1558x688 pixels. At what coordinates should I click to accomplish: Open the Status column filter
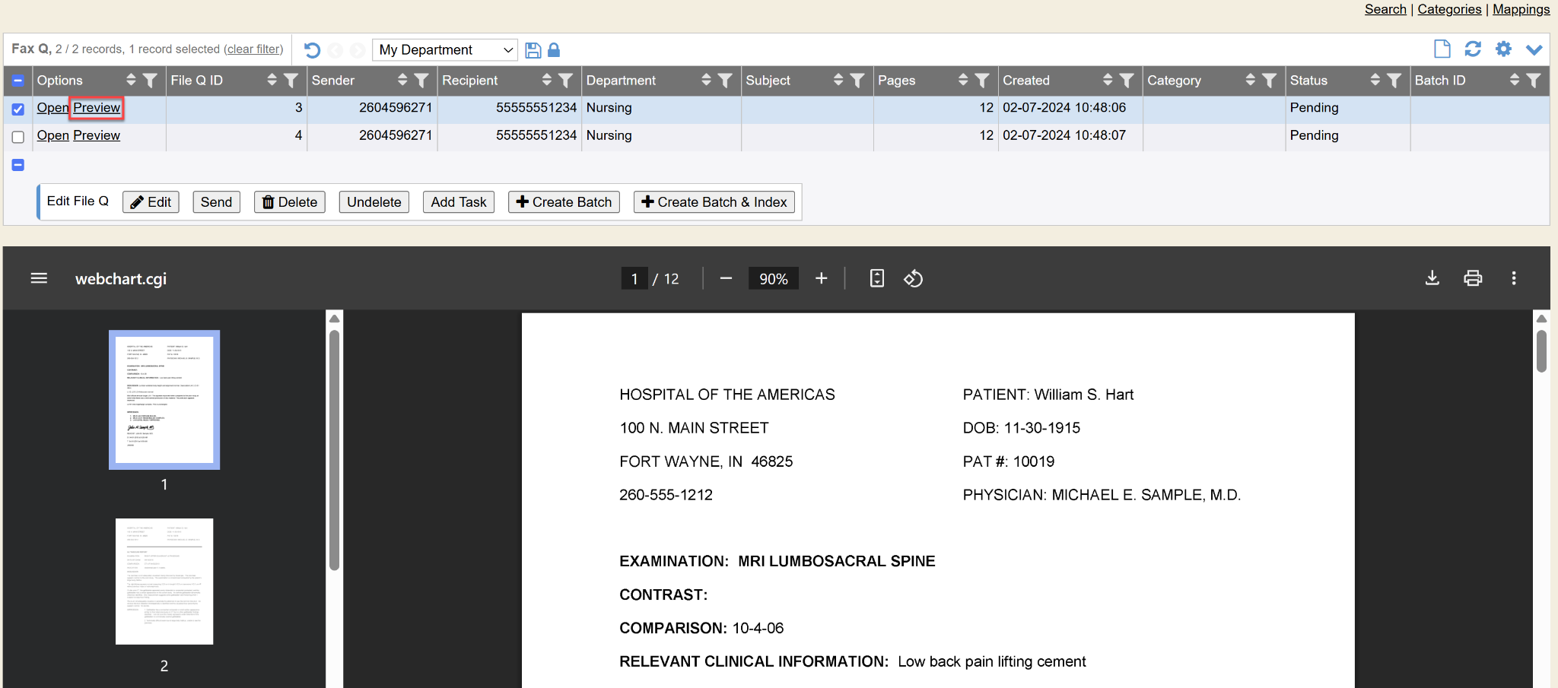(1394, 81)
